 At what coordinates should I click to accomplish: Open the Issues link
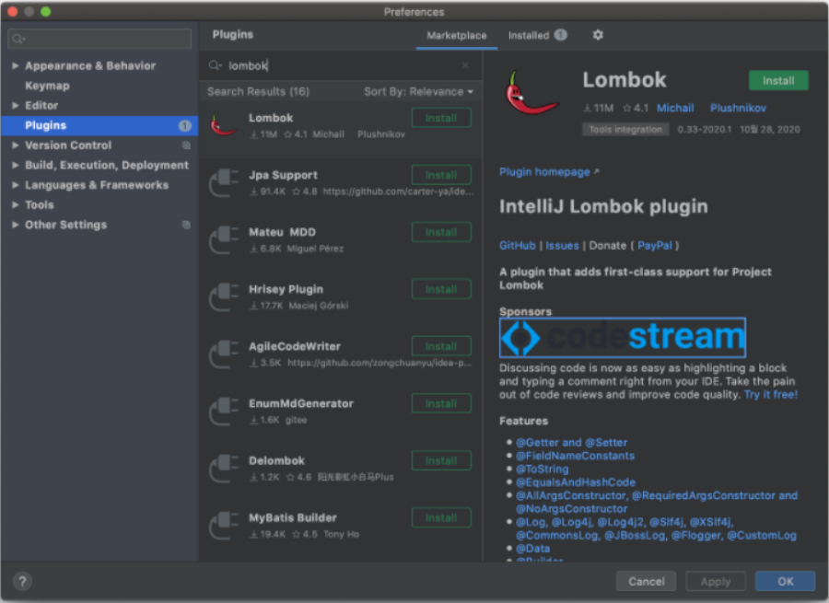click(x=562, y=245)
